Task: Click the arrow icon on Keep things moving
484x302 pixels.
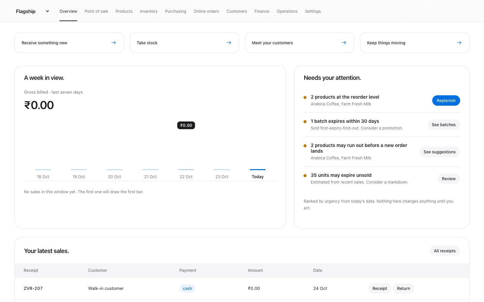Action: [459, 43]
